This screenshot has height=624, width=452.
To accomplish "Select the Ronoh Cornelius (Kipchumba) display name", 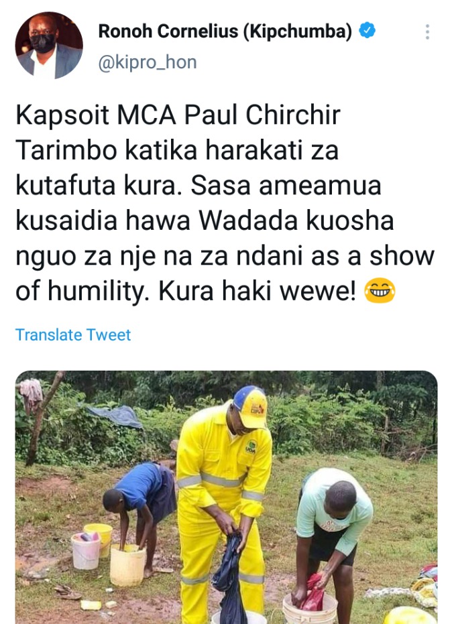I will coord(225,31).
